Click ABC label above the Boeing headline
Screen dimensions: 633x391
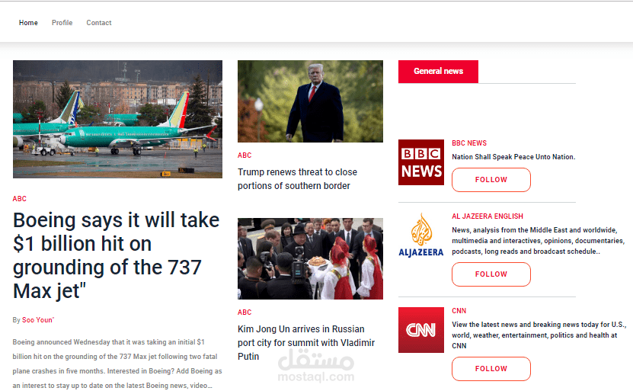pyautogui.click(x=19, y=199)
